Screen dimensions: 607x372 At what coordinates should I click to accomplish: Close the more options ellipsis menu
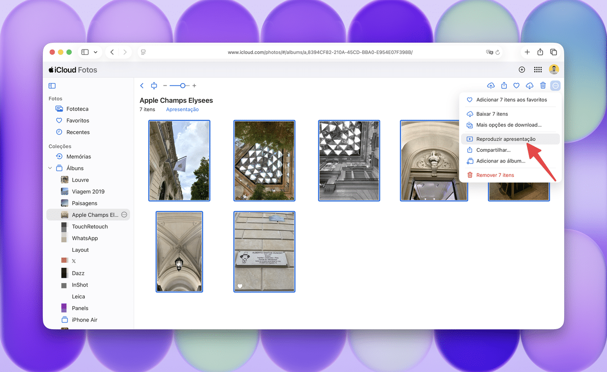tap(555, 86)
